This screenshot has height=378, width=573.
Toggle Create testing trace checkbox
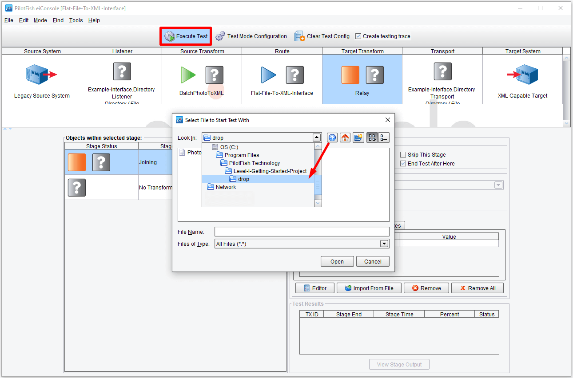(x=358, y=36)
